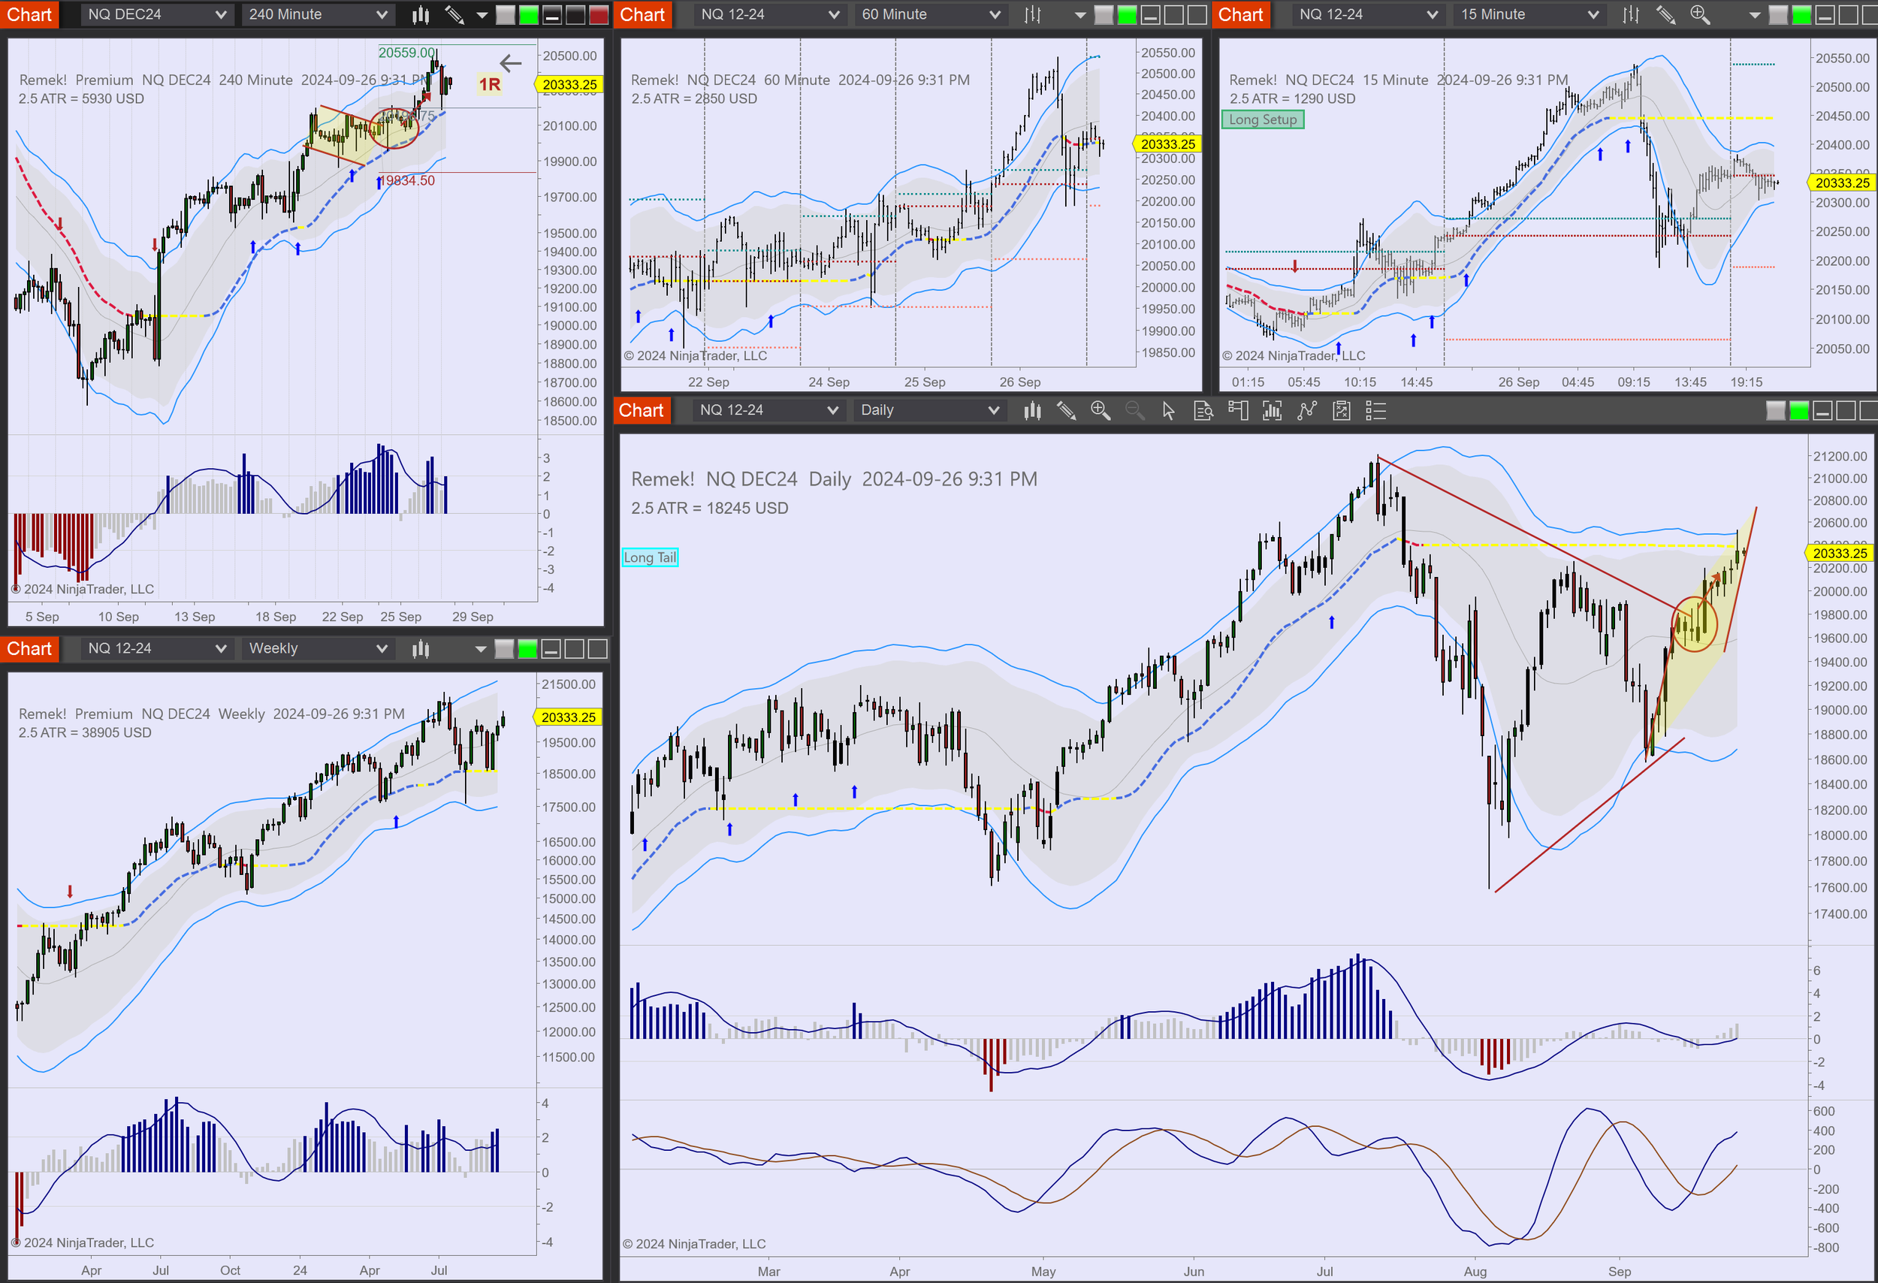Click the Chart tab of 240 Minute window
The height and width of the screenshot is (1283, 1878).
click(29, 14)
